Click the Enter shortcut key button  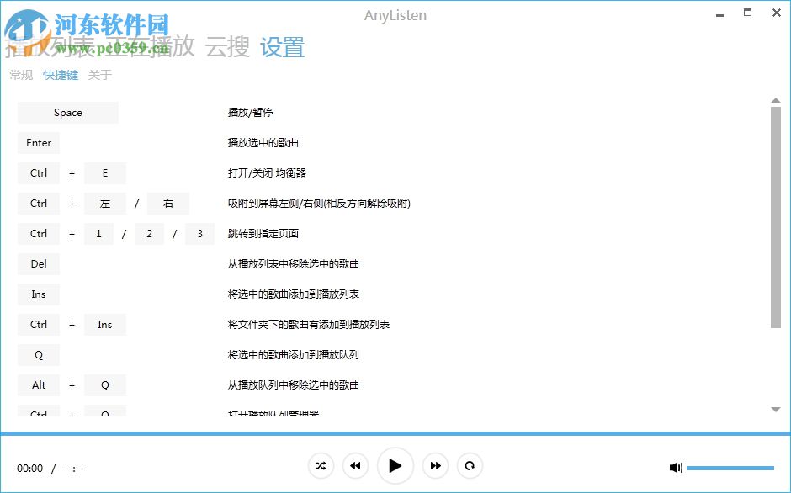pyautogui.click(x=38, y=142)
